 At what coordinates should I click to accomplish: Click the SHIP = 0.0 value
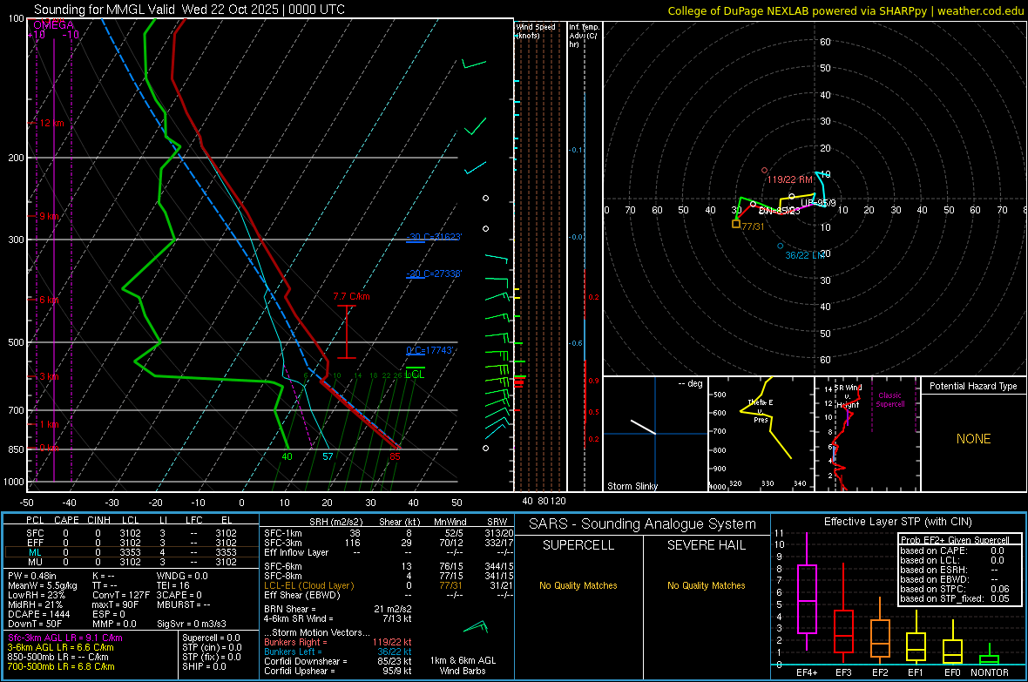click(x=204, y=666)
